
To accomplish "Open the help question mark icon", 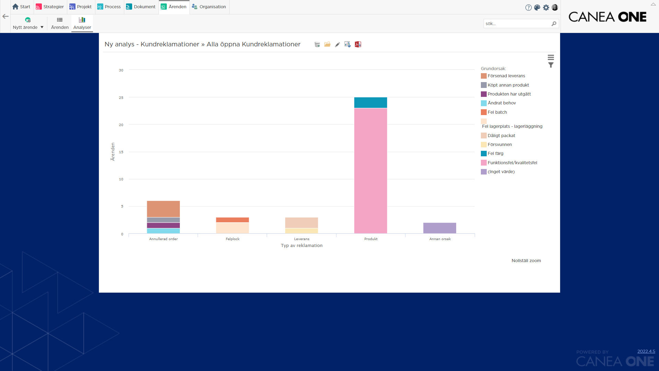I will click(529, 8).
